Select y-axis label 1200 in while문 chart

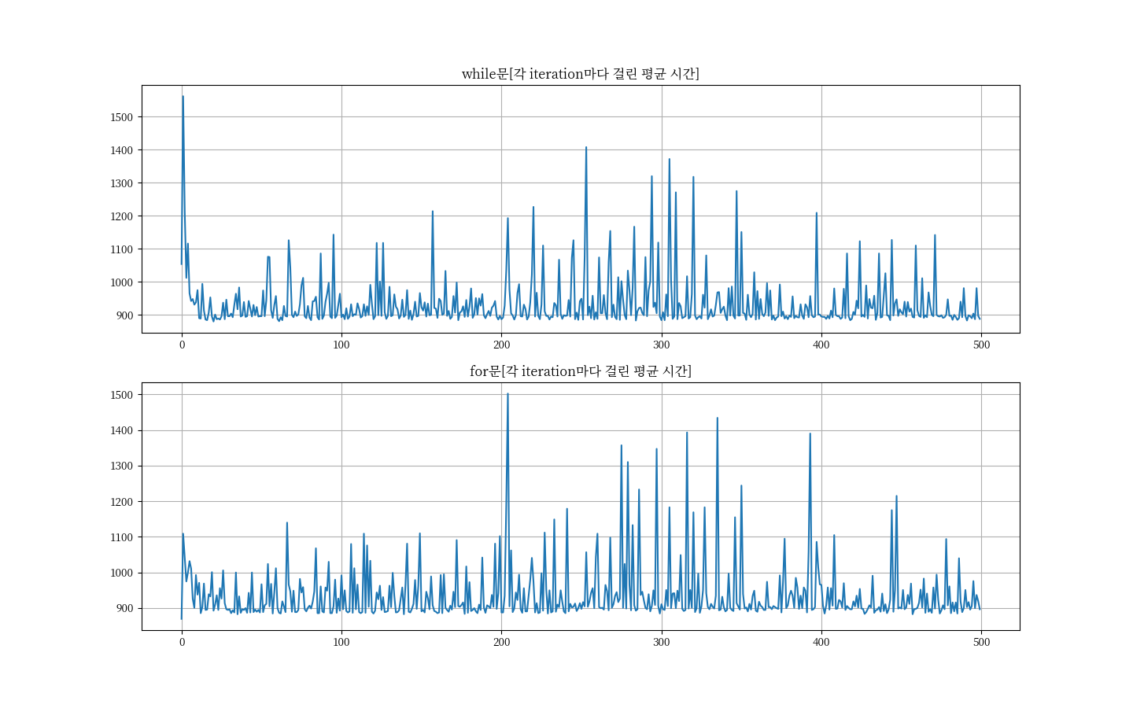pos(122,216)
